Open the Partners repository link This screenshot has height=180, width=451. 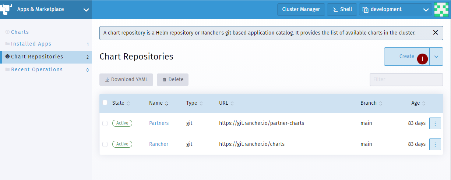pos(159,123)
